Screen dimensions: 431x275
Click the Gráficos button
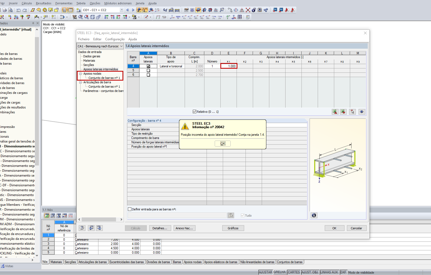(x=233, y=228)
